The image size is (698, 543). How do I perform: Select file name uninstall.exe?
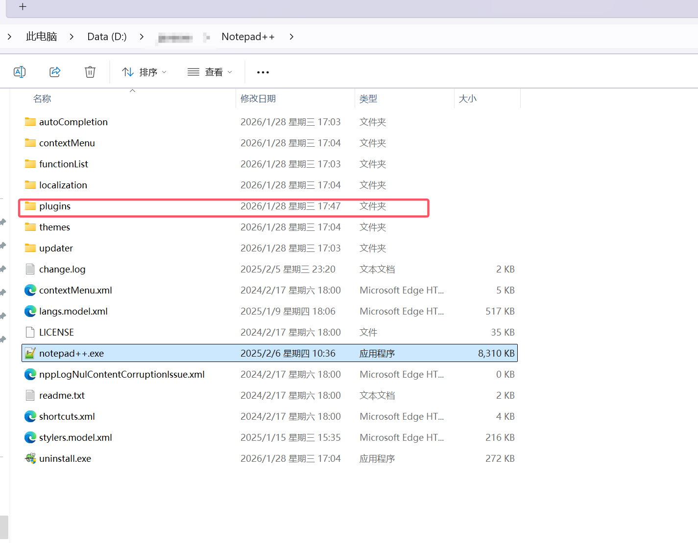(65, 458)
